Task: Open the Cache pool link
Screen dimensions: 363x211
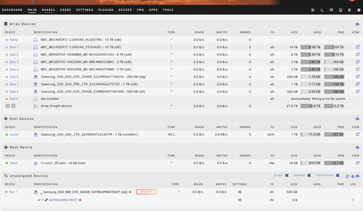Action: [x=14, y=134]
